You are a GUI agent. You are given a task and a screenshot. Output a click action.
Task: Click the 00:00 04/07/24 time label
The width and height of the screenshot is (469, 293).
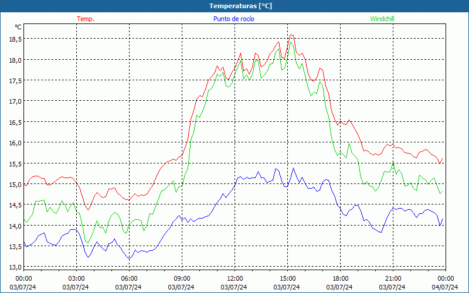coord(446,282)
